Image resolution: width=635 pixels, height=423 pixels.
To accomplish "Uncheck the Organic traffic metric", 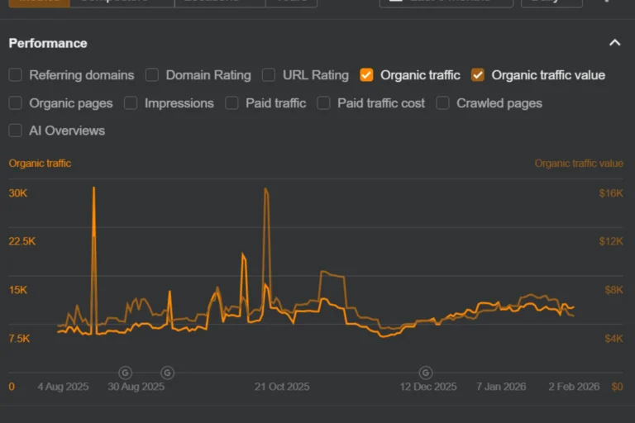I will 367,75.
